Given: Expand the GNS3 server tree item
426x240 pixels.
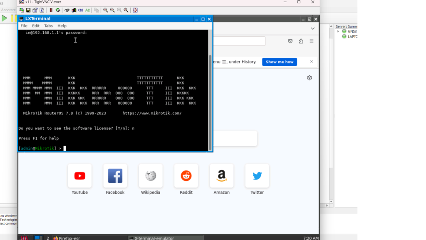Looking at the screenshot, I should pyautogui.click(x=338, y=31).
